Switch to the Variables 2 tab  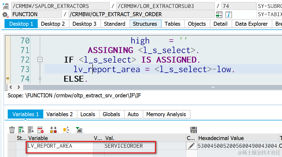point(59,114)
